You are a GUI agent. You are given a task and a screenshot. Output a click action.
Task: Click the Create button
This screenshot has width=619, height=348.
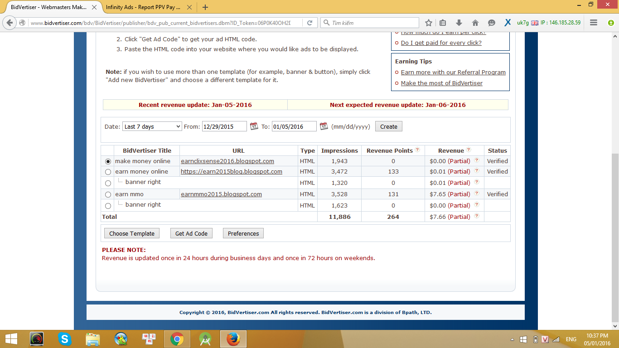point(388,126)
